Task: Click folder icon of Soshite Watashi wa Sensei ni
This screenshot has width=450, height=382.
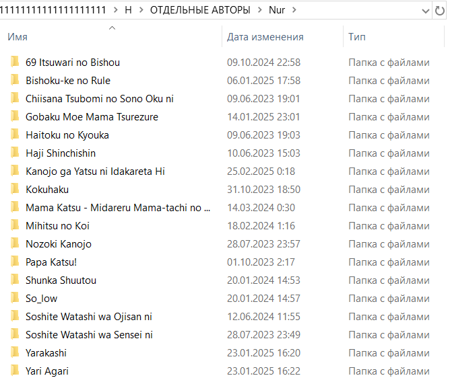Action: 15,334
